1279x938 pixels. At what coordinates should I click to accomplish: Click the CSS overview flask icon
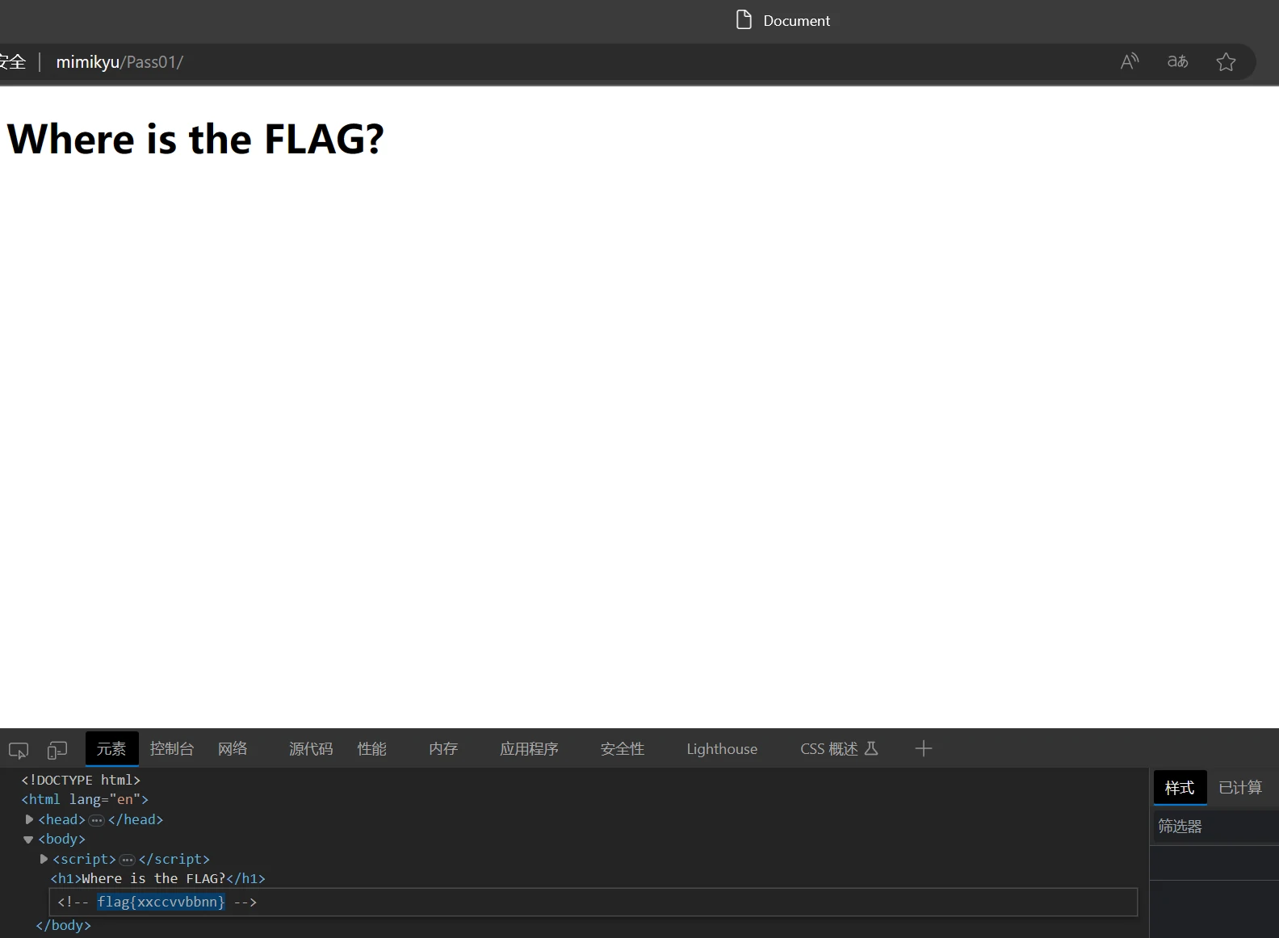click(871, 748)
